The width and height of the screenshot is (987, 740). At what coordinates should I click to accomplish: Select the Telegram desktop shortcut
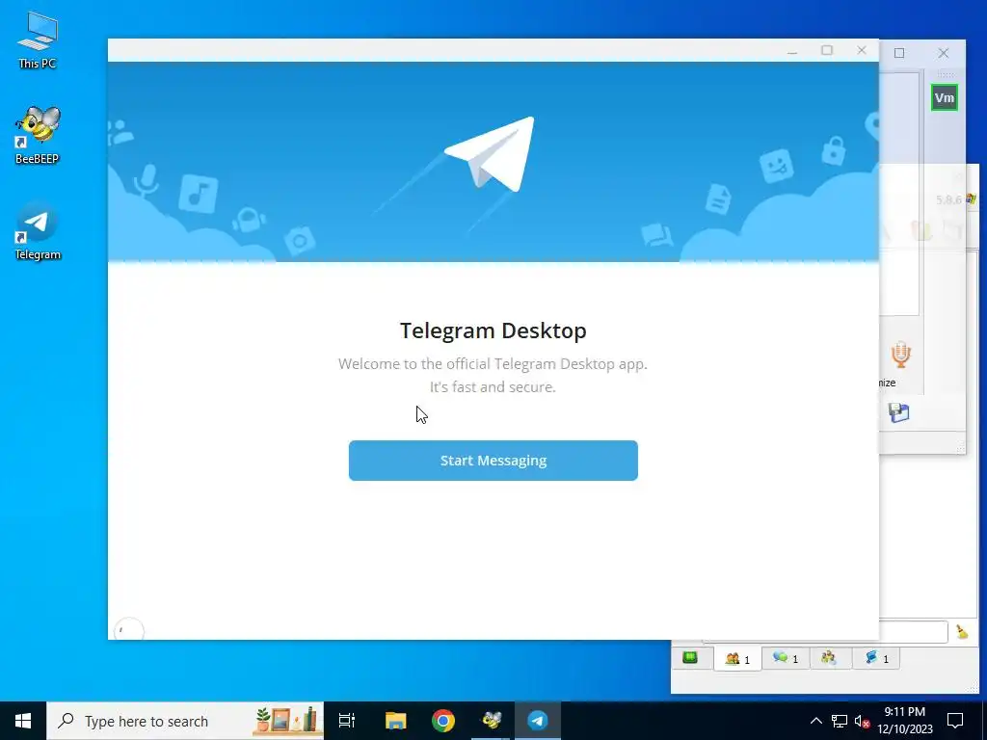tap(38, 231)
